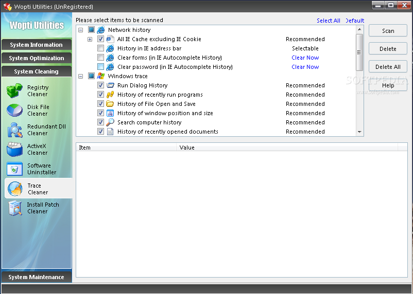
Task: Check the Clear forms checkbox
Action: point(100,58)
